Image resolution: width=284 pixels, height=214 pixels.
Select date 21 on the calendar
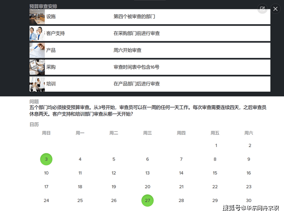tap(181, 187)
